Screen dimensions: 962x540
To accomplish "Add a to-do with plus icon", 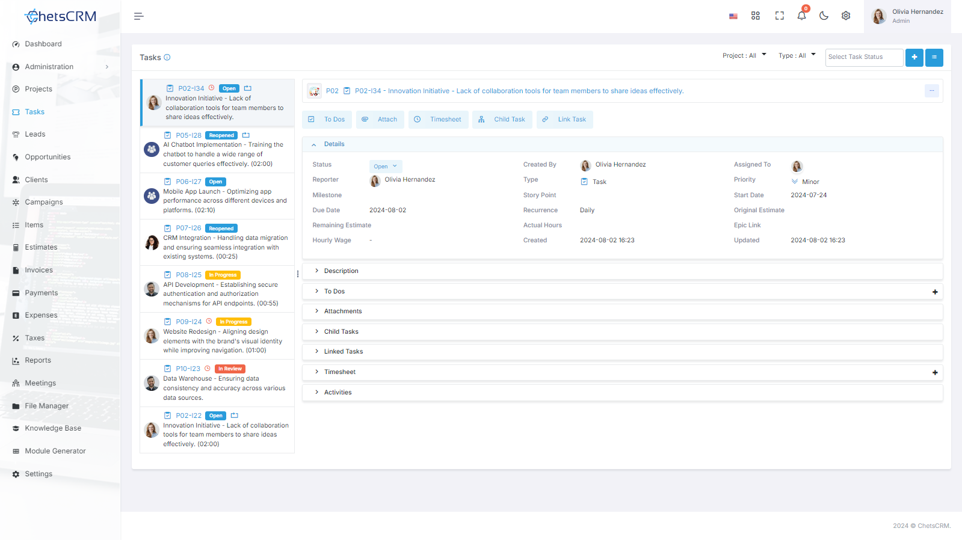I will point(935,292).
